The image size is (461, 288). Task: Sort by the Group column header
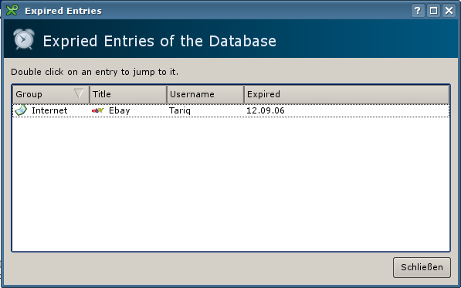(51, 94)
